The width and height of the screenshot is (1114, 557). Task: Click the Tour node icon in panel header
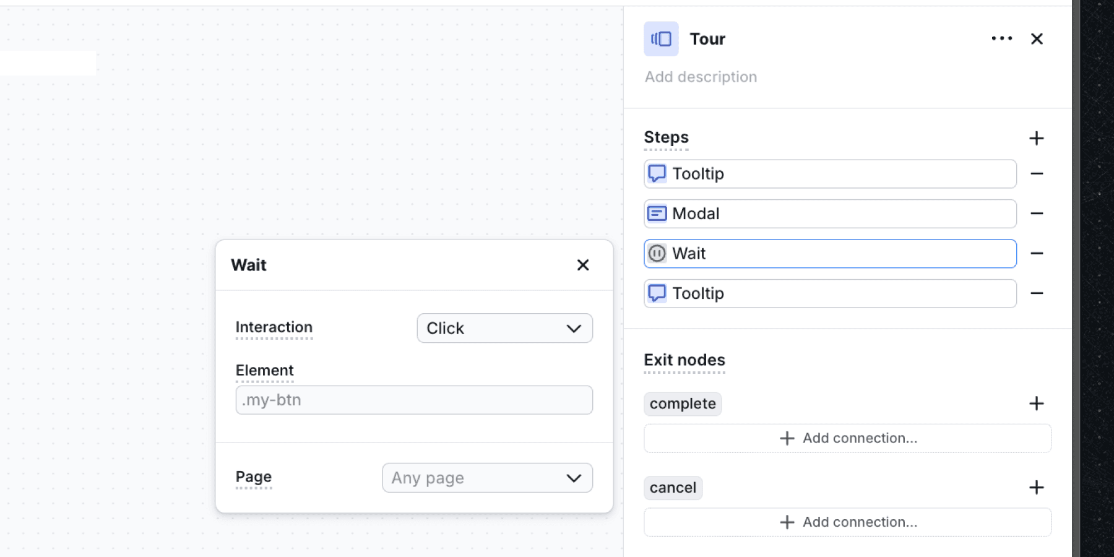pyautogui.click(x=661, y=39)
